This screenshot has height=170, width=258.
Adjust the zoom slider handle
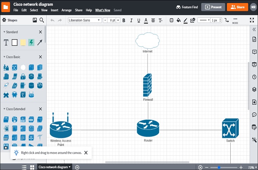point(219,167)
